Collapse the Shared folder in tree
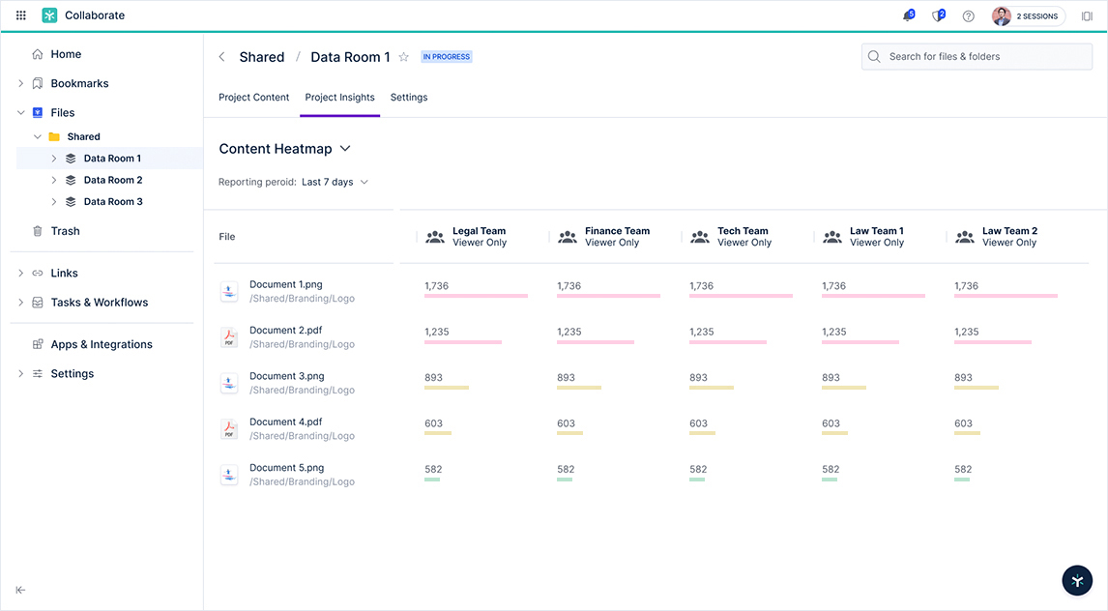The image size is (1108, 611). tap(38, 137)
